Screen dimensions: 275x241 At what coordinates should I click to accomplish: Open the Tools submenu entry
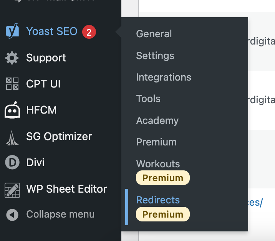(x=148, y=99)
